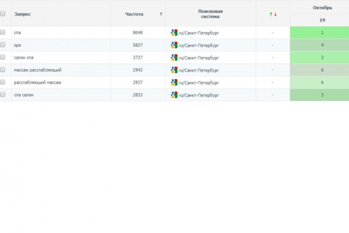Click the 'Октябрь' month header
This screenshot has width=349, height=233.
[322, 8]
